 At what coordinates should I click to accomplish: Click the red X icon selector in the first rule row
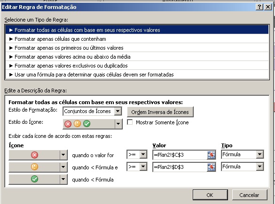[38, 155]
